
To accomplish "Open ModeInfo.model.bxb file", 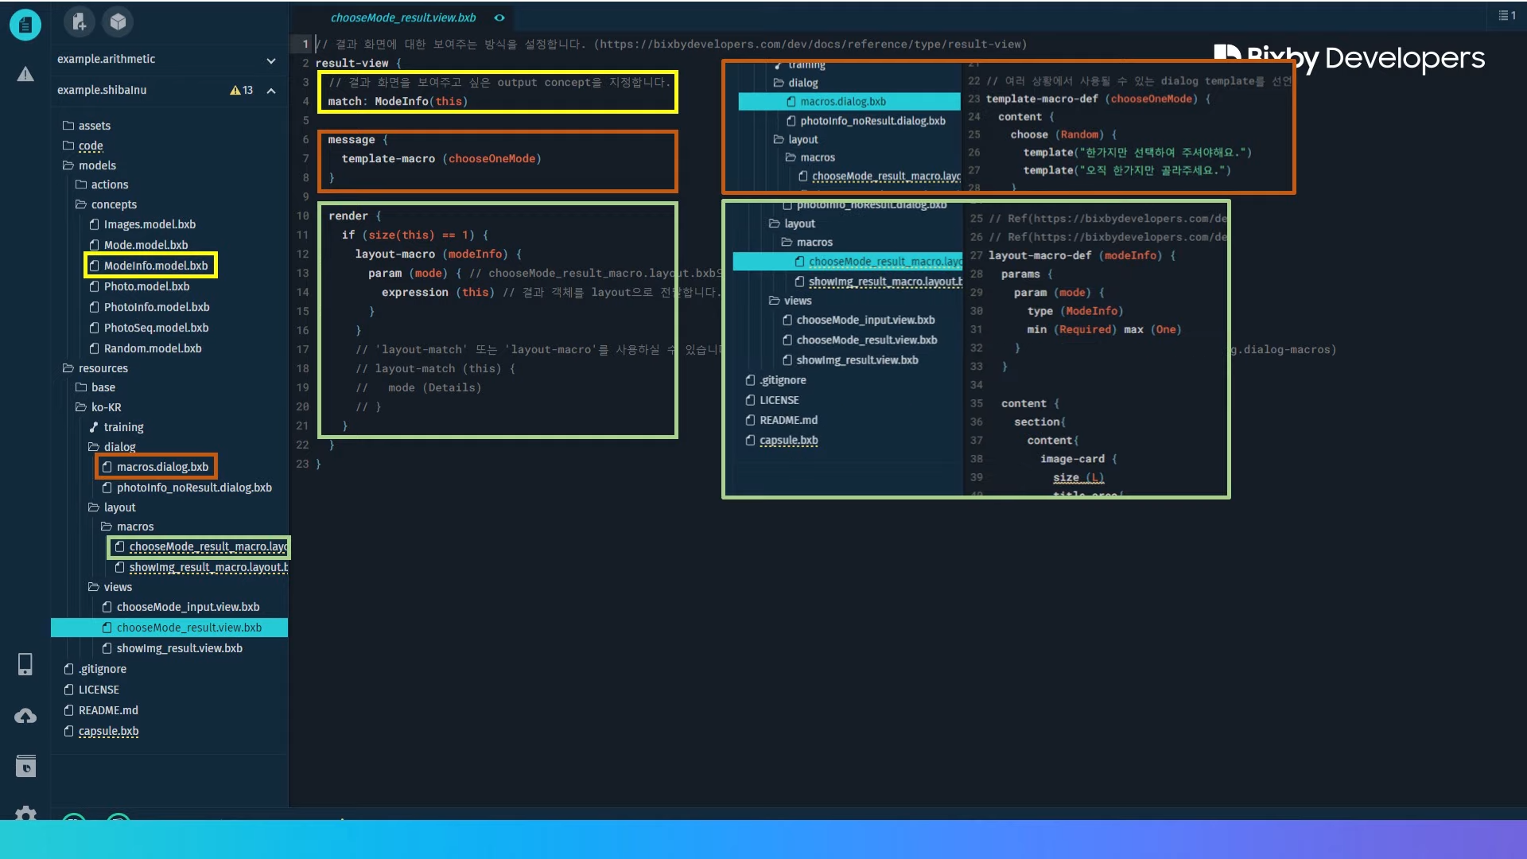I will [x=155, y=266].
